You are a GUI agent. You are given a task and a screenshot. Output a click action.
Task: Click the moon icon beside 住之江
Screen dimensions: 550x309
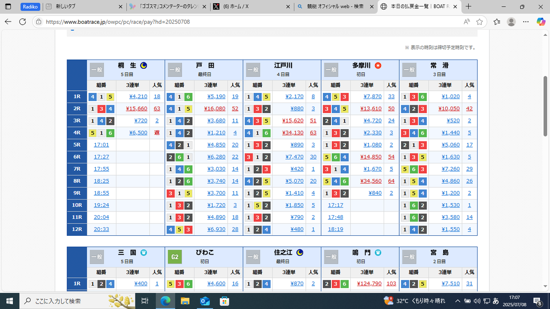[300, 252]
